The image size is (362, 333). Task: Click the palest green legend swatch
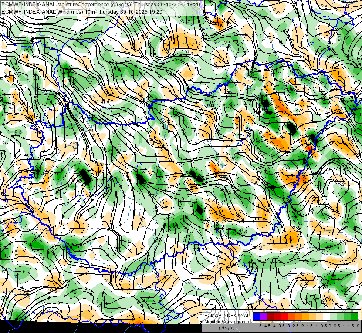click(334, 316)
